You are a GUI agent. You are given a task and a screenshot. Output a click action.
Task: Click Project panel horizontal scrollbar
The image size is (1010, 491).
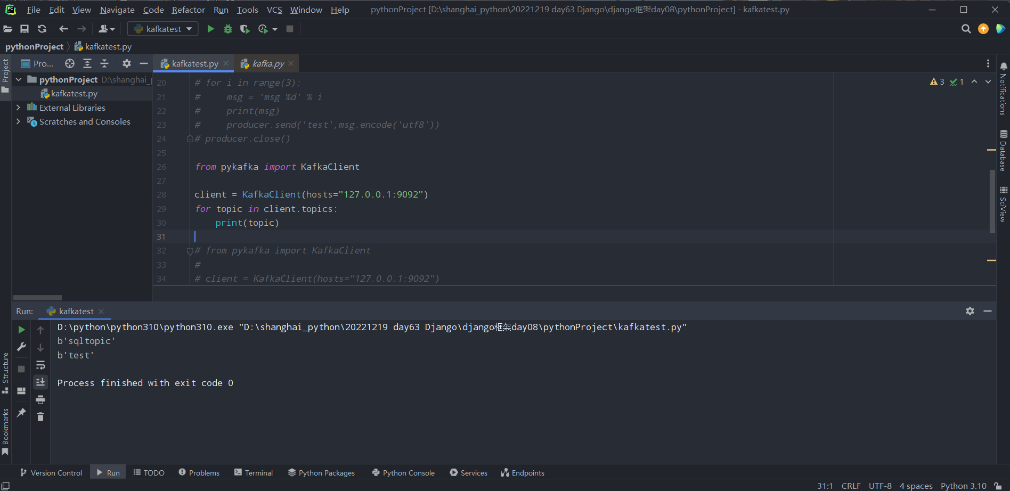point(37,298)
